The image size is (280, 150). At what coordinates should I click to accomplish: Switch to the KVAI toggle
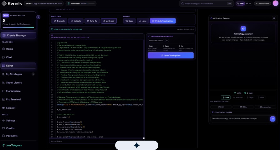[240, 3]
